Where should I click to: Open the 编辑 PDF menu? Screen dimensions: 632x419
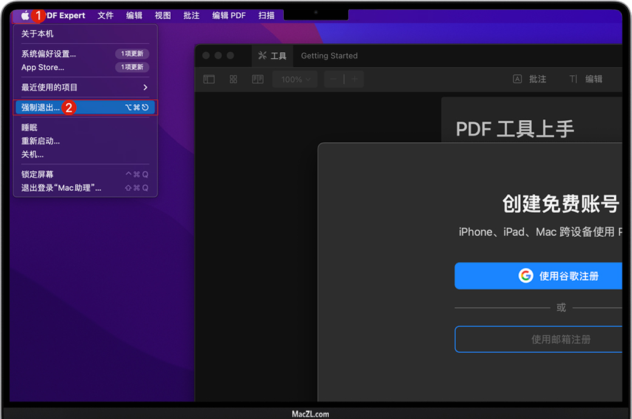(228, 15)
